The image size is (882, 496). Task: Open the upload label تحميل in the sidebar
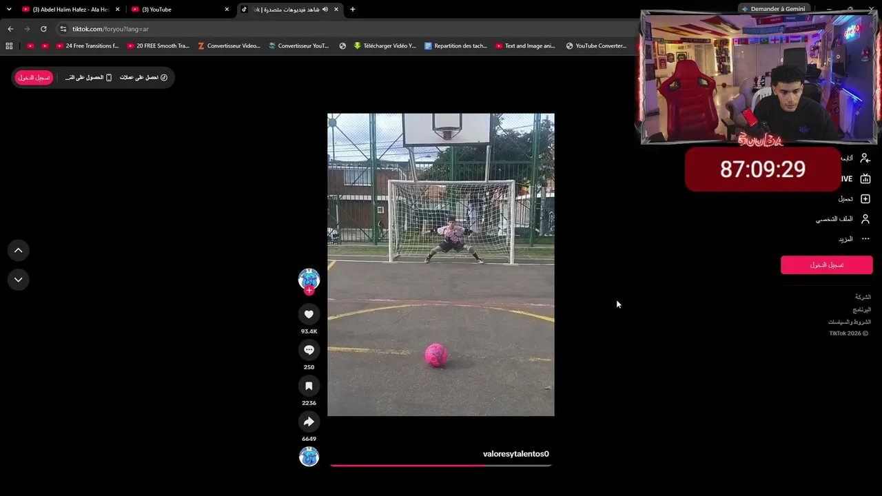pyautogui.click(x=845, y=199)
